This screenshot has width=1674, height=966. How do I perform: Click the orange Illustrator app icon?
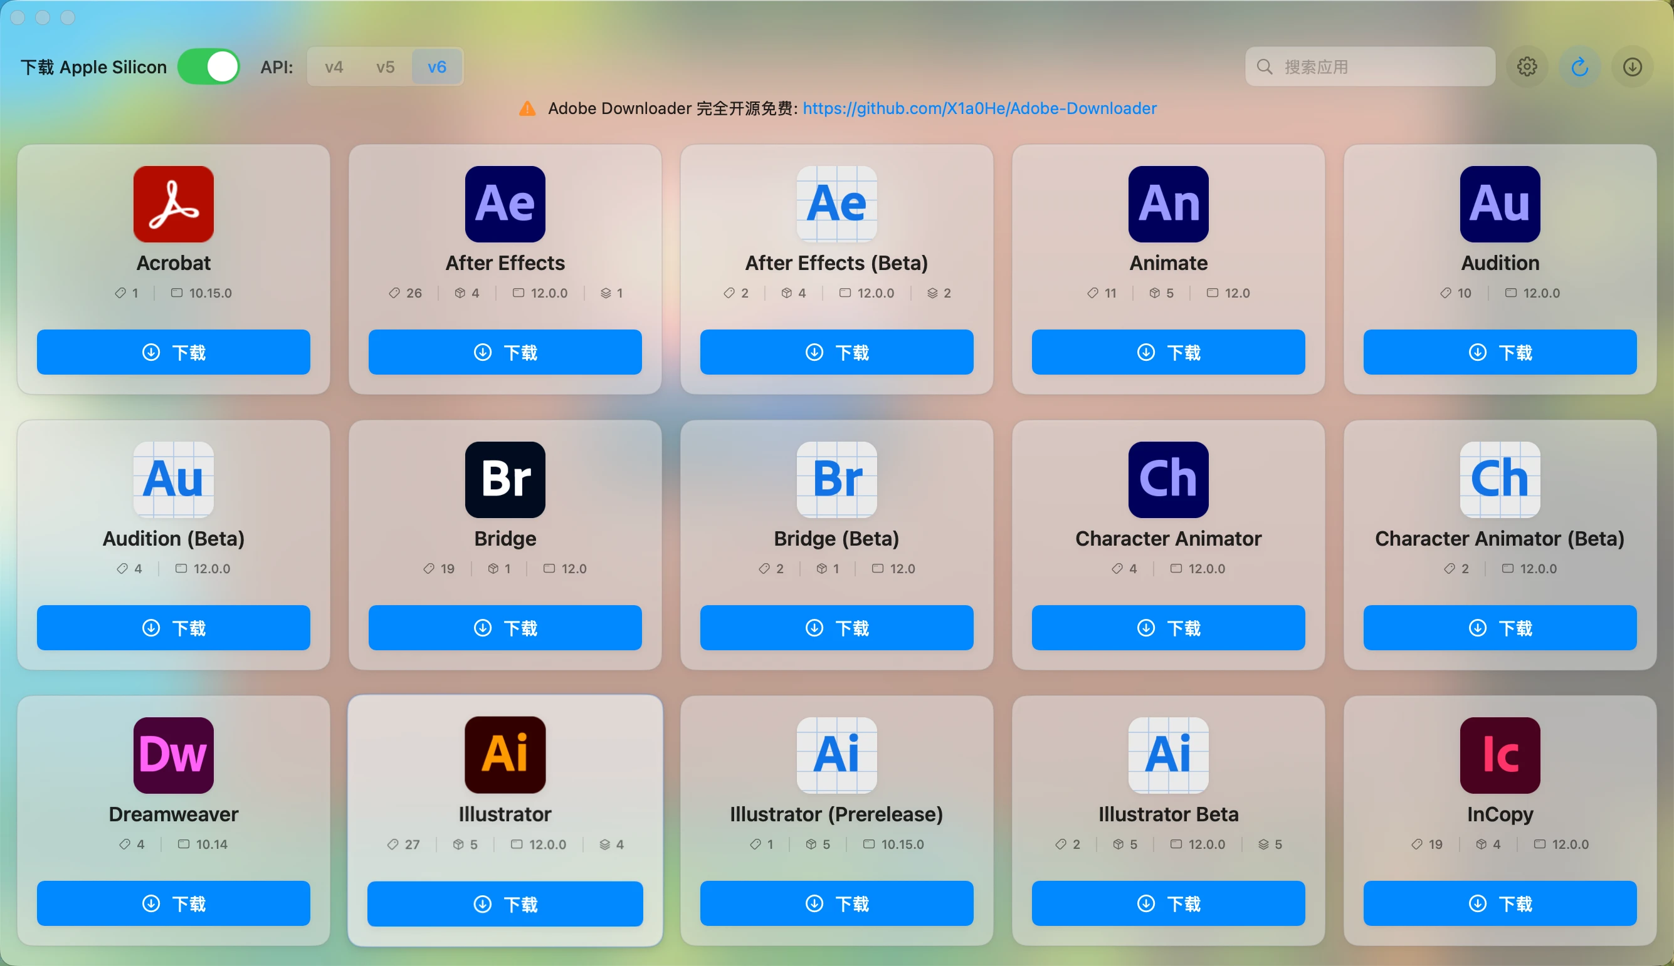[x=505, y=755]
